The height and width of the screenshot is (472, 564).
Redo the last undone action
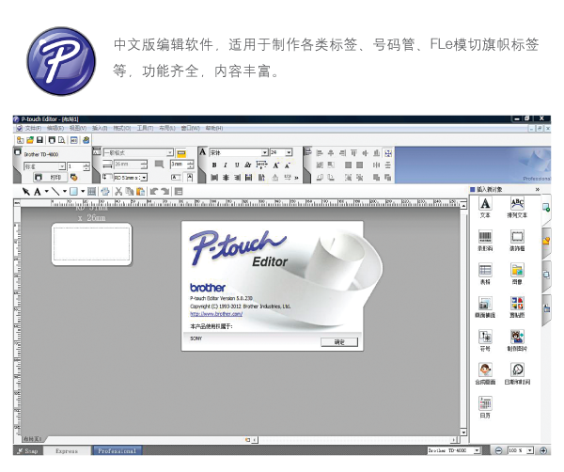click(x=165, y=192)
